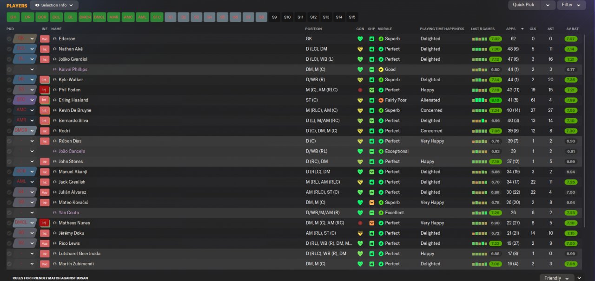Click the person icon beside Nathan Aké

pyautogui.click(x=55, y=49)
